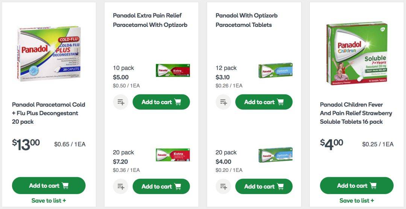This screenshot has height=209, width=406.
Task: Save Cold + Flu Plus Decongestant to list
Action: click(x=48, y=200)
